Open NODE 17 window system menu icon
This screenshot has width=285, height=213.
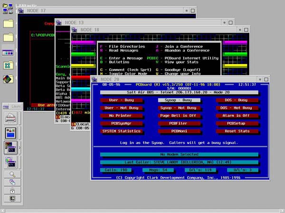[21, 11]
